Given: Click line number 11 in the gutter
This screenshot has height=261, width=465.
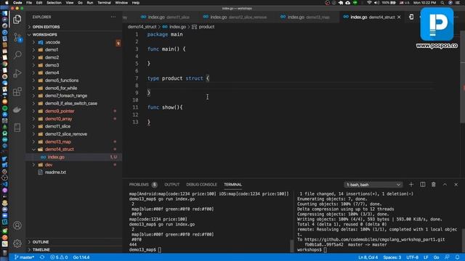Looking at the screenshot, I should point(135,107).
